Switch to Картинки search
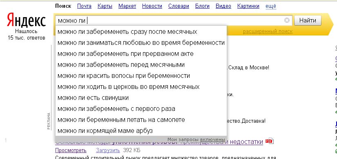Image resolution: width=337 pixels, height=159 pixels. 248,6
